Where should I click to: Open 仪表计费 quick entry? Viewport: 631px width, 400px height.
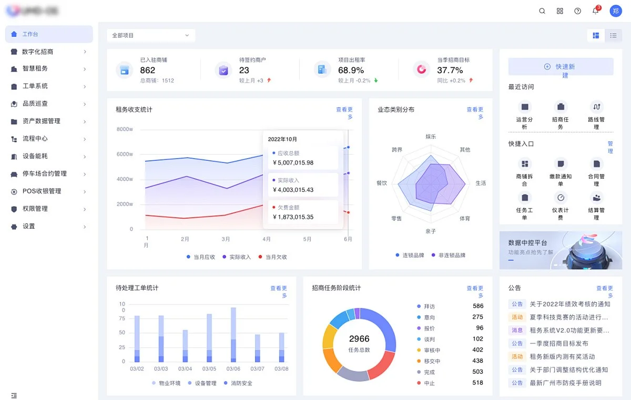click(561, 206)
